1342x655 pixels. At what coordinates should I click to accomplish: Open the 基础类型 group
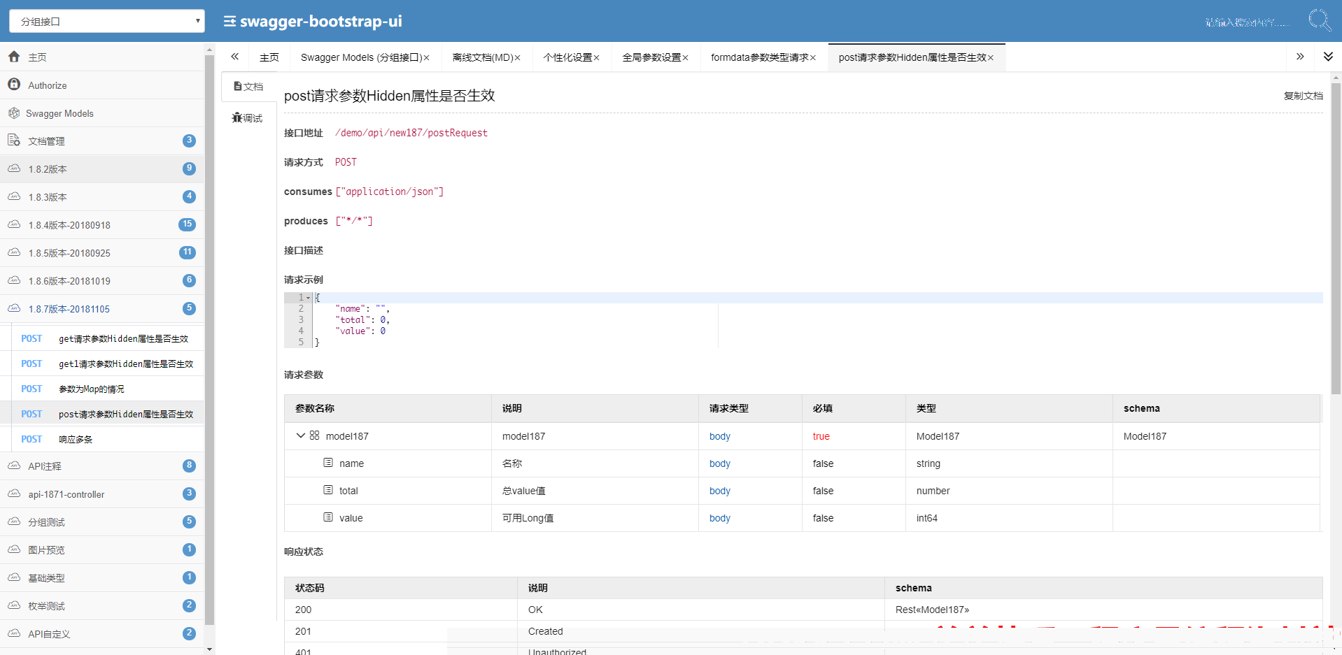pos(102,577)
